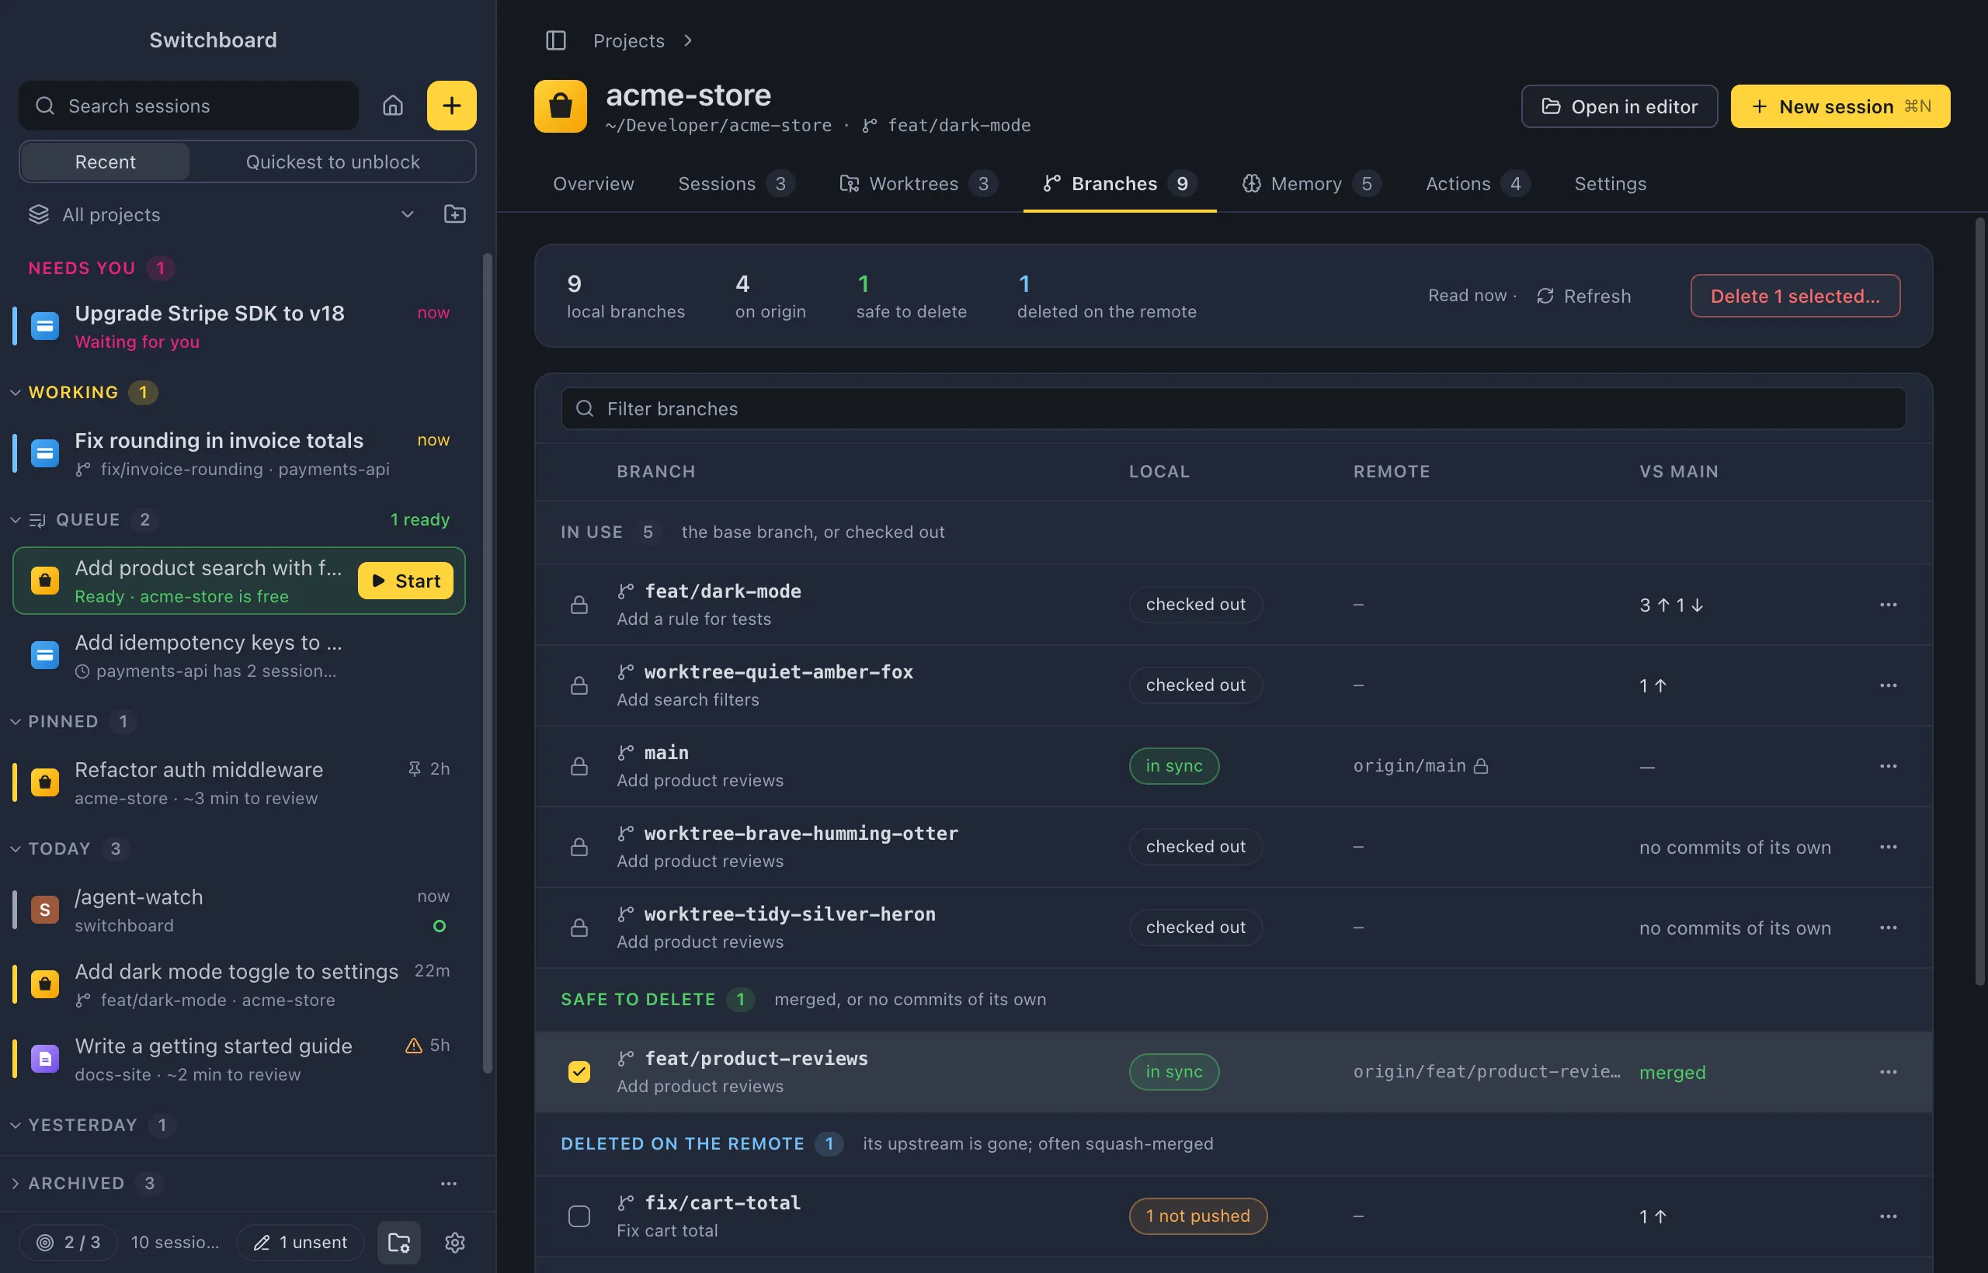
Task: Collapse the Today section
Action: coord(15,849)
